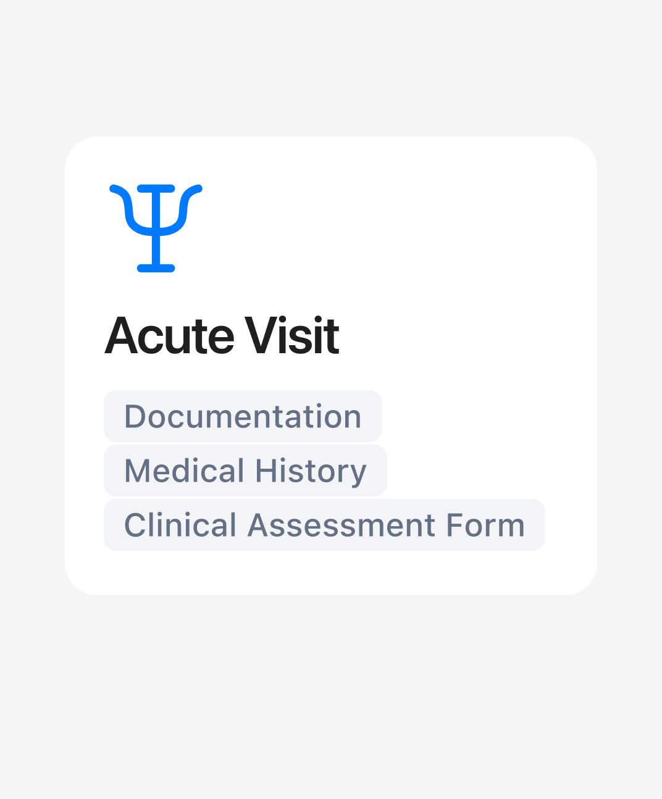Tap the psychology trident icon

156,228
